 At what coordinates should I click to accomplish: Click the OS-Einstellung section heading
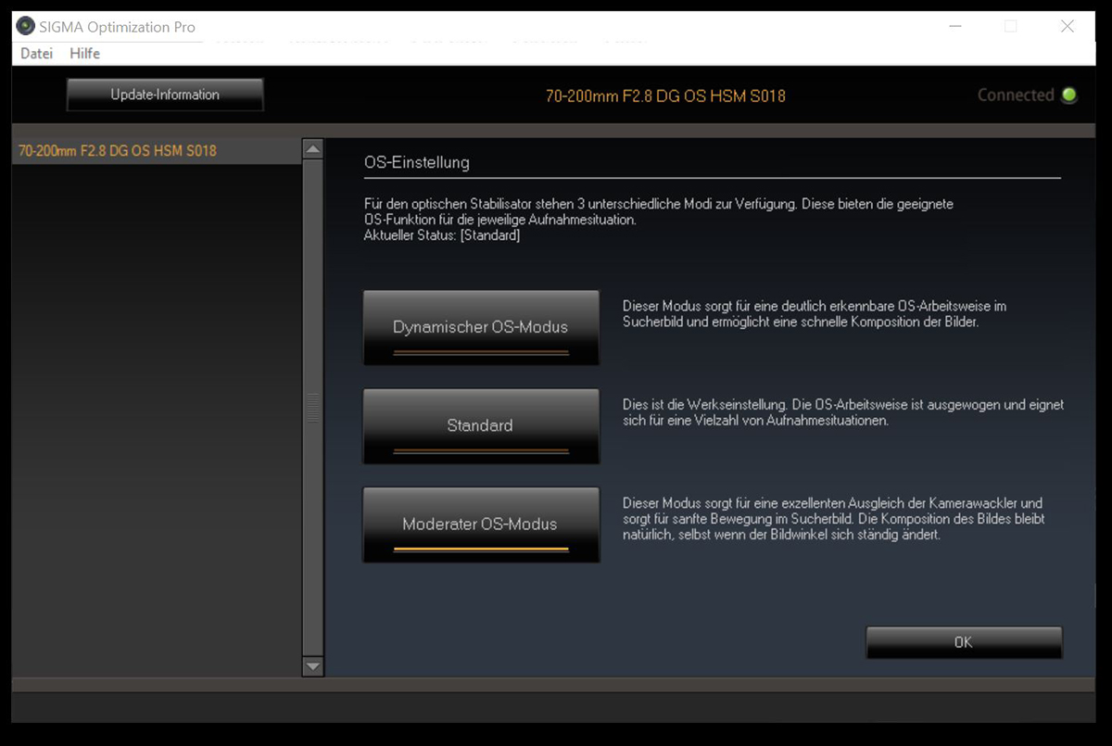click(417, 163)
